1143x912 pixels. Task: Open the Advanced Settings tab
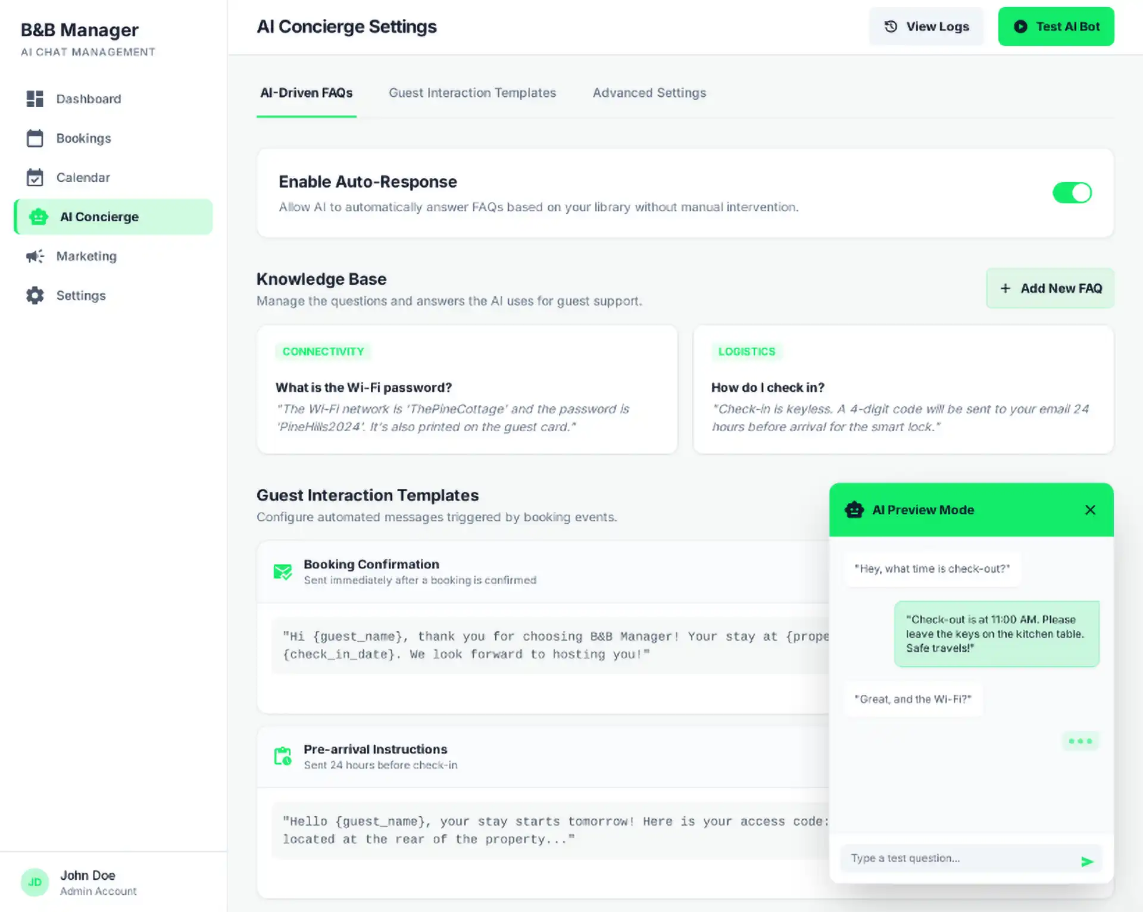tap(649, 93)
